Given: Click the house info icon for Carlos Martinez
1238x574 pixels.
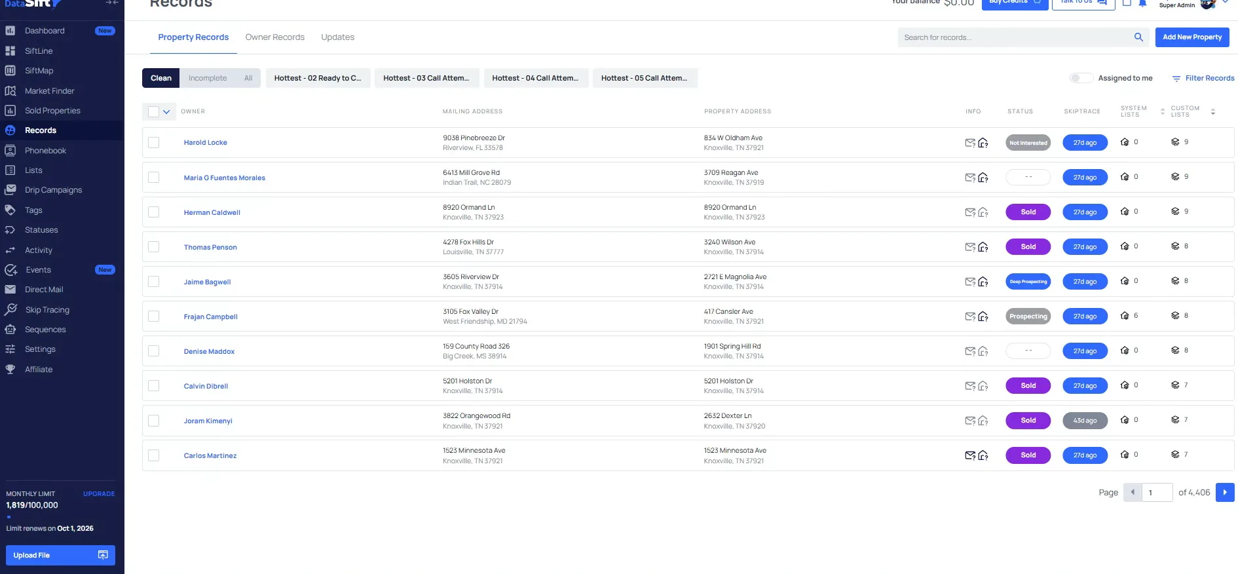Looking at the screenshot, I should [x=983, y=455].
